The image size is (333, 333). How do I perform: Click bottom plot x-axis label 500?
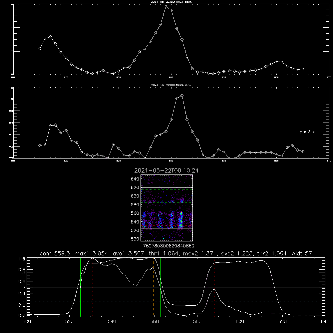click(x=27, y=322)
